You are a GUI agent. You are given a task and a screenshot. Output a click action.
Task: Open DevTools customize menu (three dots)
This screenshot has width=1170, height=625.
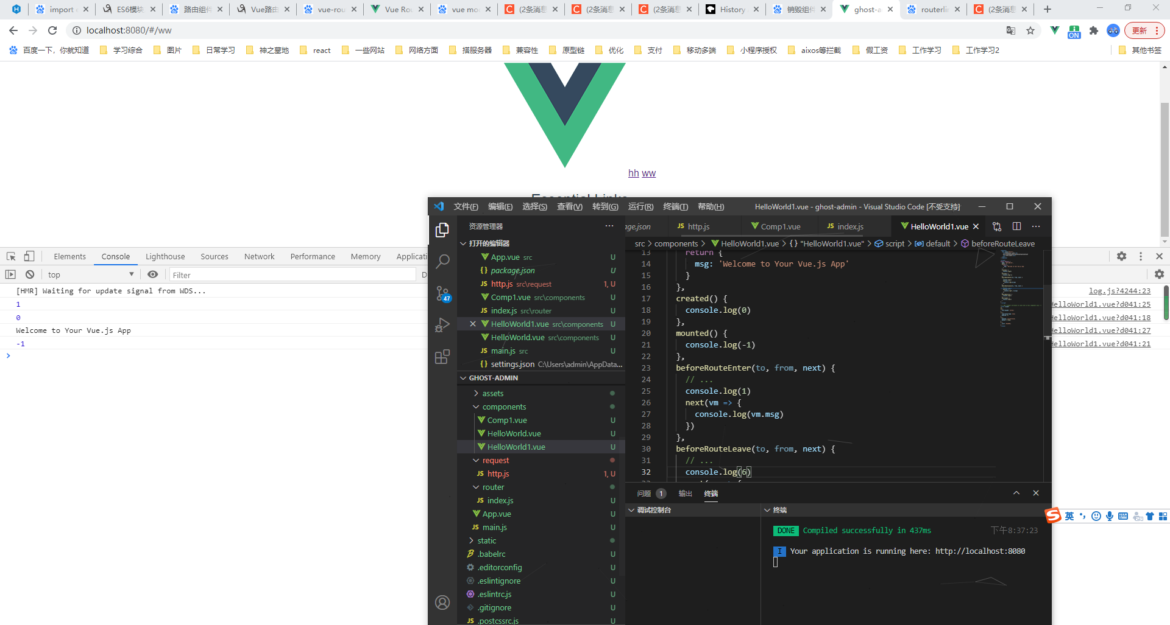point(1141,256)
